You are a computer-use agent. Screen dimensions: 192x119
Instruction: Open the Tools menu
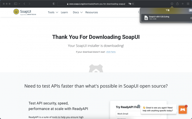pyautogui.click(x=51, y=12)
